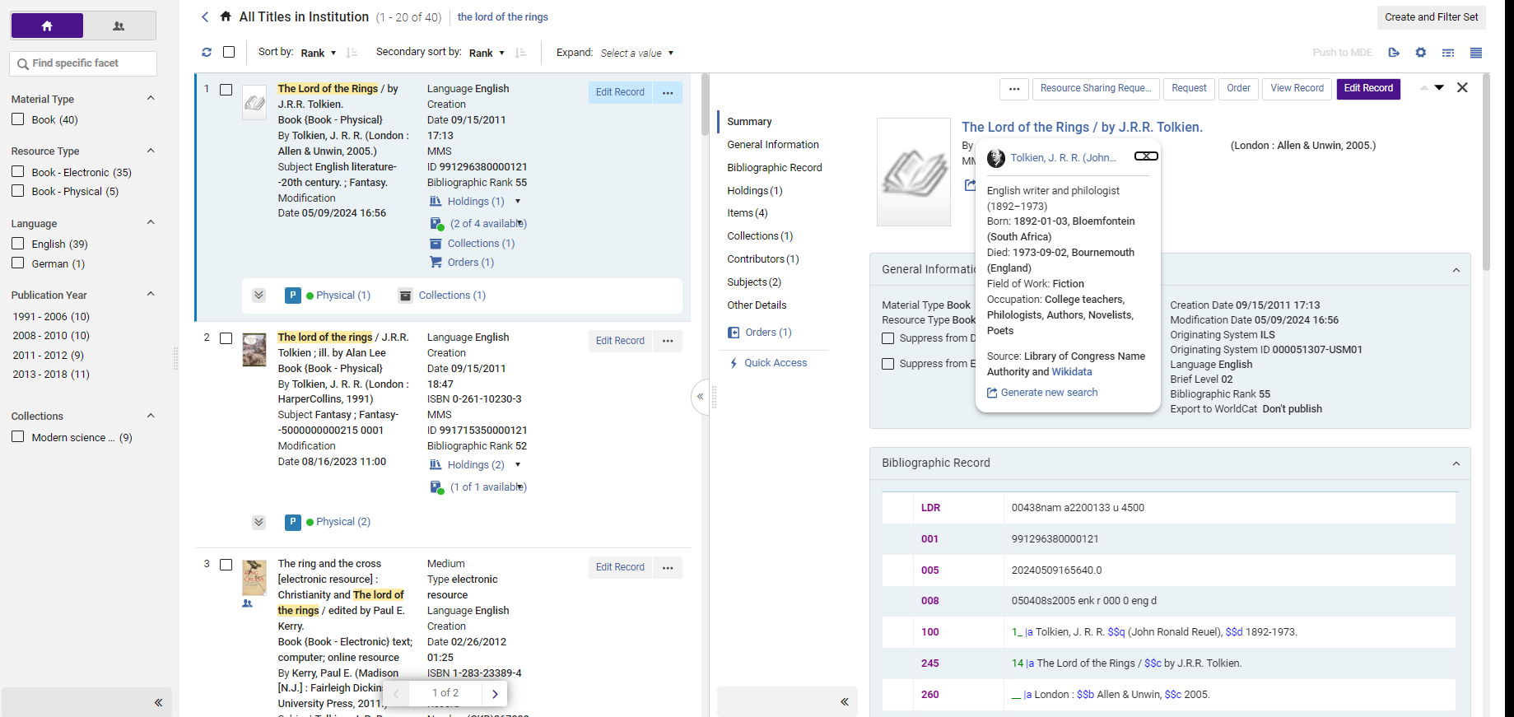The image size is (1514, 717).
Task: Go to Bibliographic Record section
Action: pyautogui.click(x=775, y=168)
